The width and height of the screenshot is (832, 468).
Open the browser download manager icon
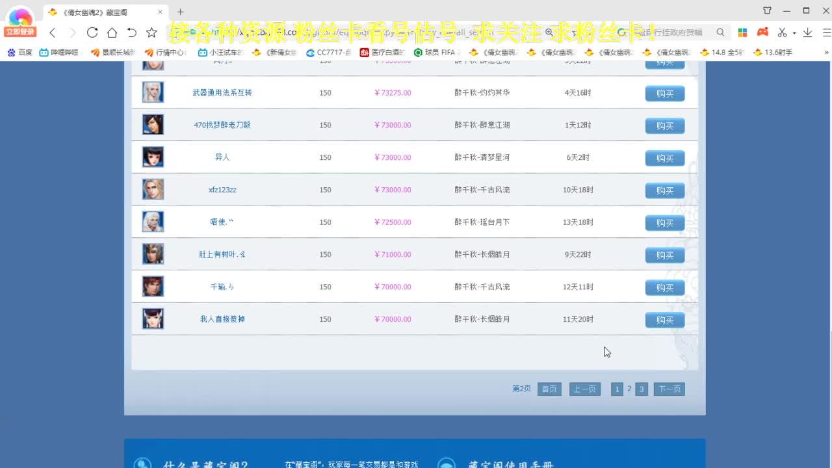808,31
